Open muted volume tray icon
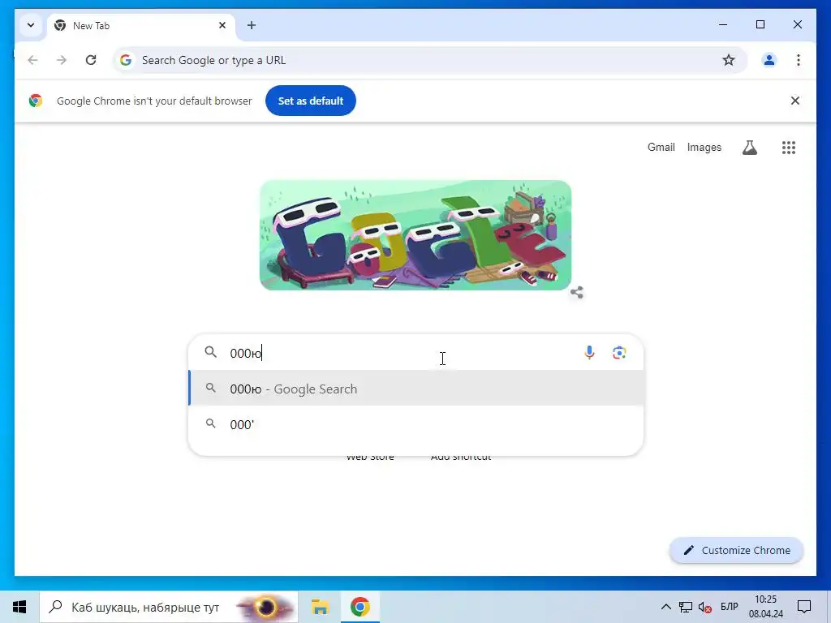The image size is (831, 623). point(705,607)
